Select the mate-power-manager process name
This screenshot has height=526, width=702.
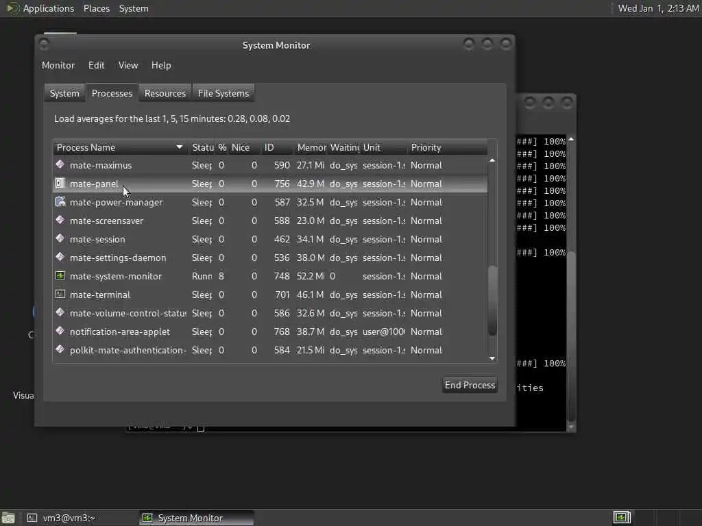[117, 202]
